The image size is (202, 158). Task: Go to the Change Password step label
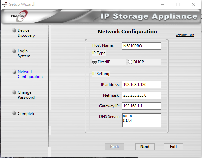click(26, 95)
